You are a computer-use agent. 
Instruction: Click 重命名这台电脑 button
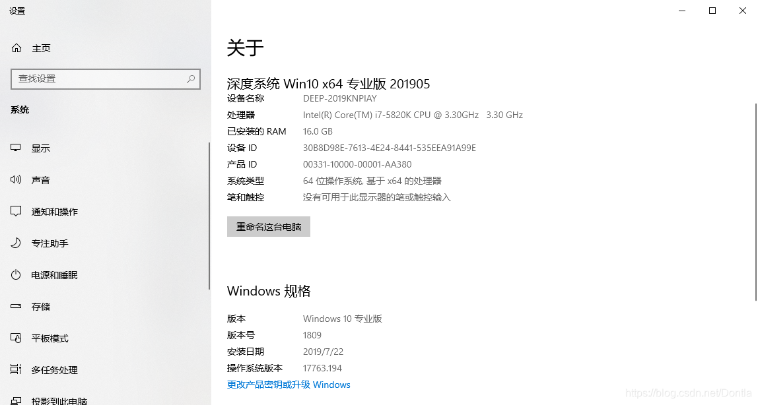[268, 226]
